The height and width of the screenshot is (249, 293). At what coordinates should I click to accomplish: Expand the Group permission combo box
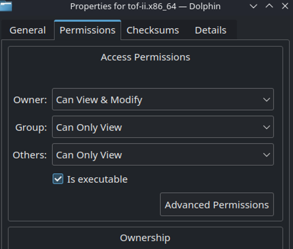(x=163, y=128)
